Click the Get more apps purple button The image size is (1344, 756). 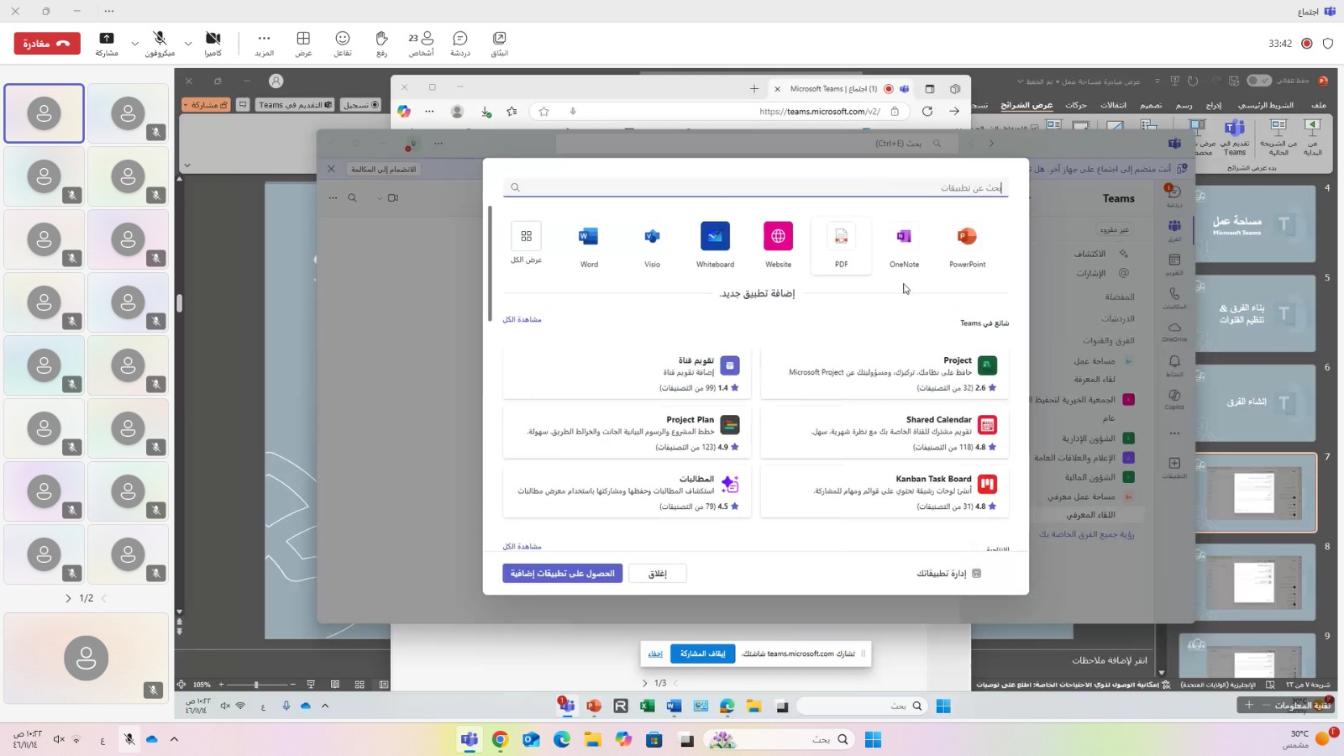563,573
